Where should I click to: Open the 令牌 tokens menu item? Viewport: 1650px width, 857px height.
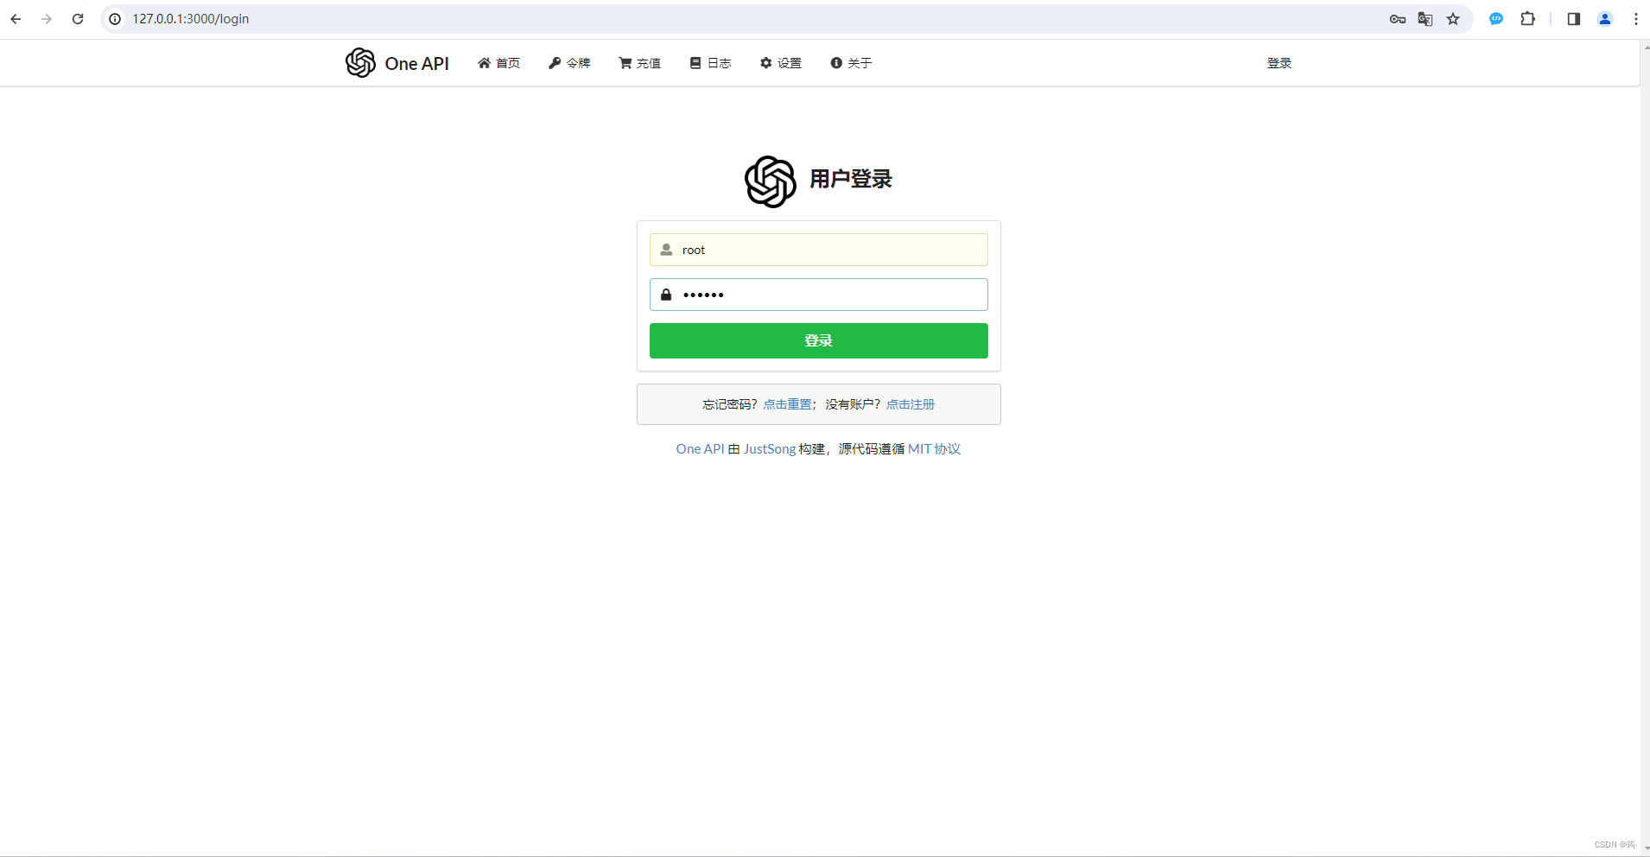point(569,63)
